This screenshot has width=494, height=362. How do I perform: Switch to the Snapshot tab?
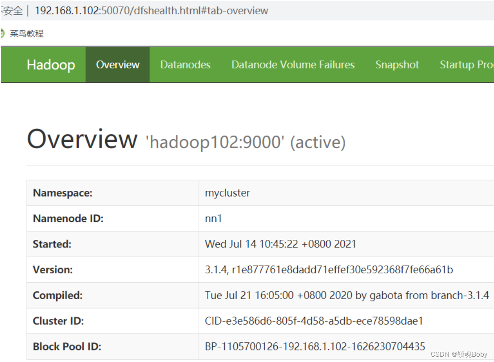pos(397,65)
